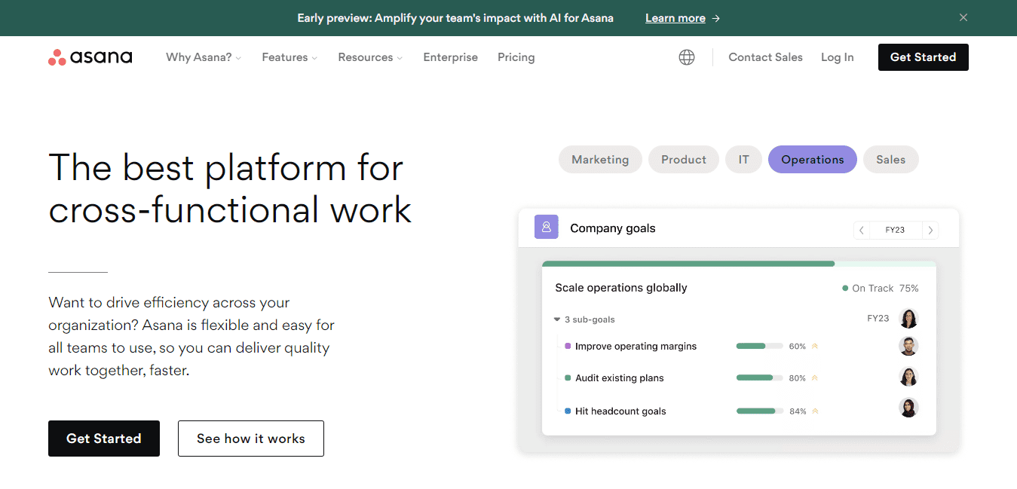Click the trend icon beside 60%
This screenshot has height=489, width=1017.
tap(815, 347)
